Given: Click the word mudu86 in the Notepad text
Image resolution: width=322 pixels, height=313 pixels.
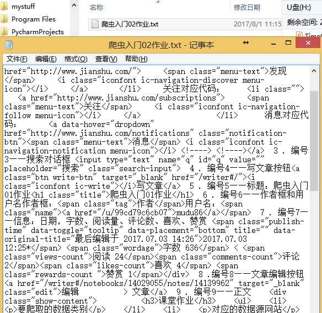Looking at the screenshot, I should click(189, 213).
